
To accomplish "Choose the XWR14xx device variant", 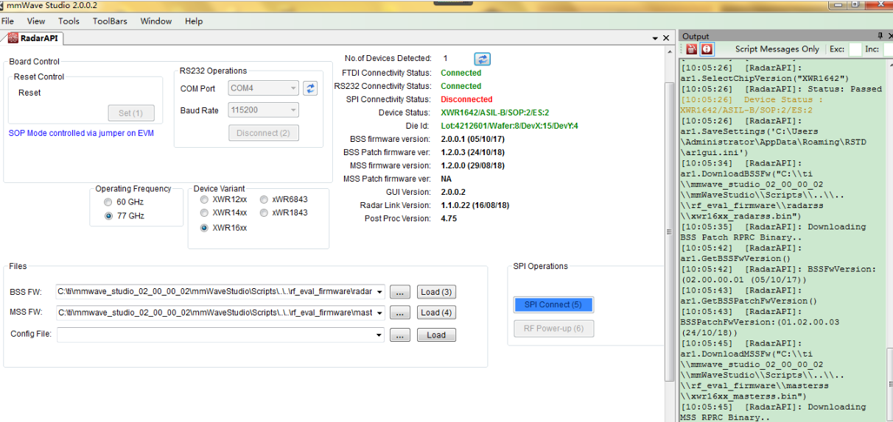I will pos(223,212).
